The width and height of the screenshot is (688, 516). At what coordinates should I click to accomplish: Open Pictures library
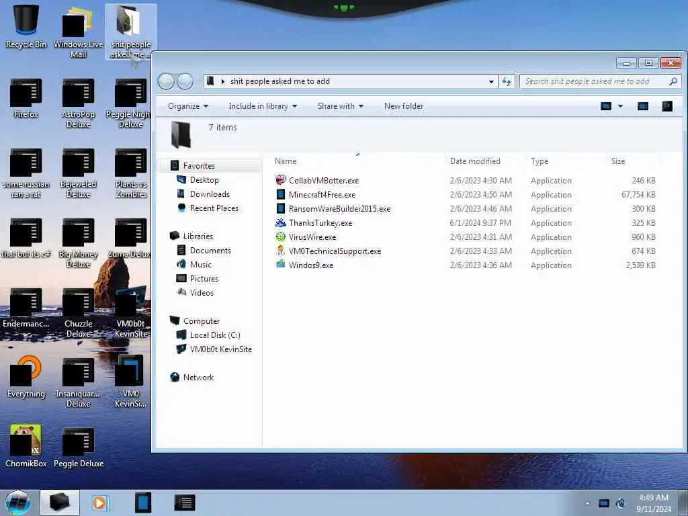point(204,278)
